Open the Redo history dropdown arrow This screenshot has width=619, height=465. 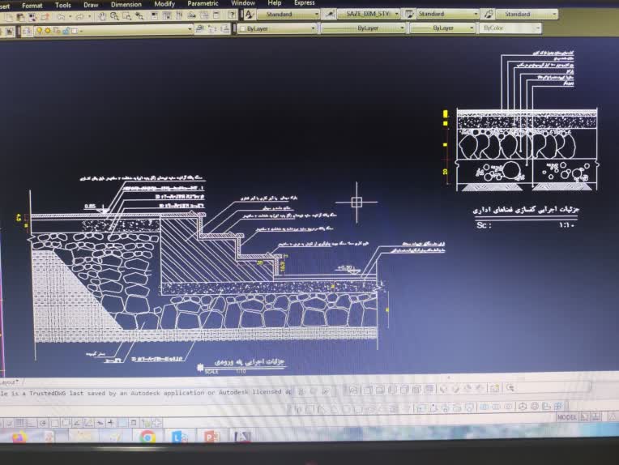coord(89,16)
